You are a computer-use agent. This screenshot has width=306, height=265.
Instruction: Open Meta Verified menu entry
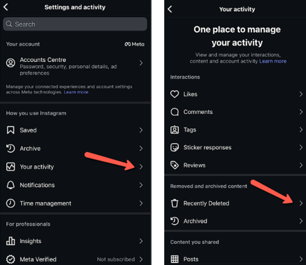[75, 260]
